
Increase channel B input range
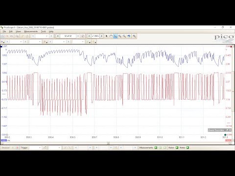click(69, 42)
